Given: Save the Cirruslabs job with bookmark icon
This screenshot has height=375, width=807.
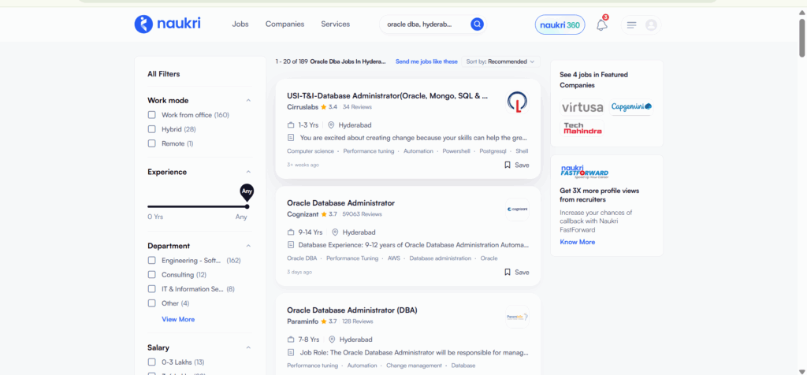Looking at the screenshot, I should click(516, 165).
